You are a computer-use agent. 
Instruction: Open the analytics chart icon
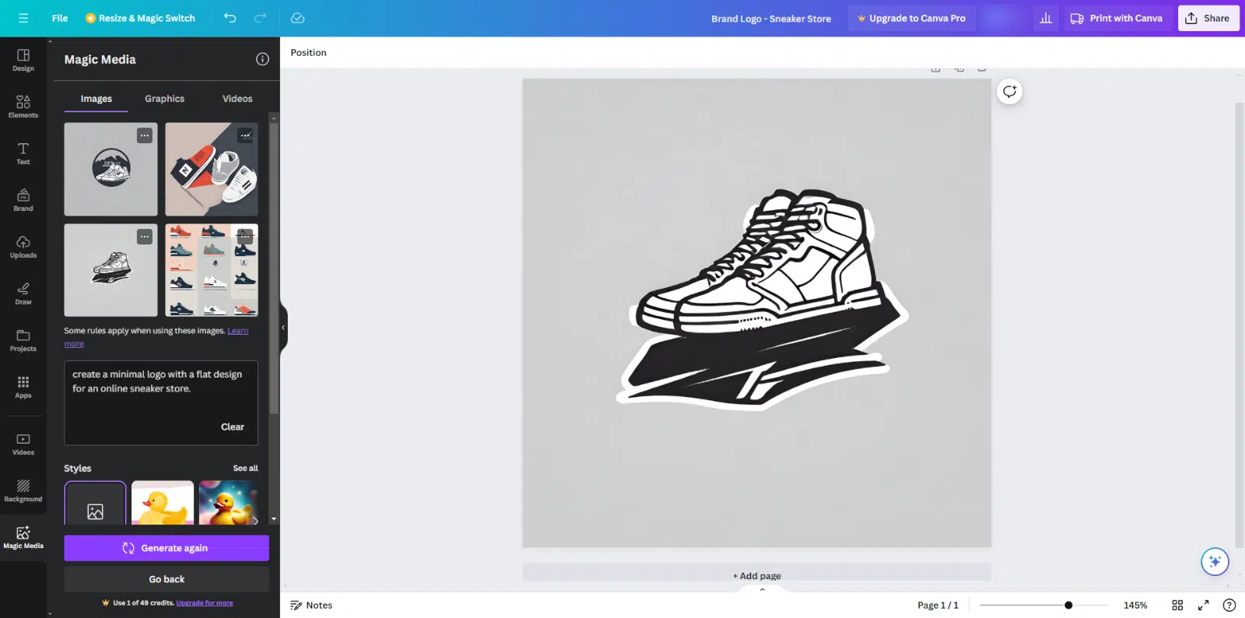(1046, 18)
